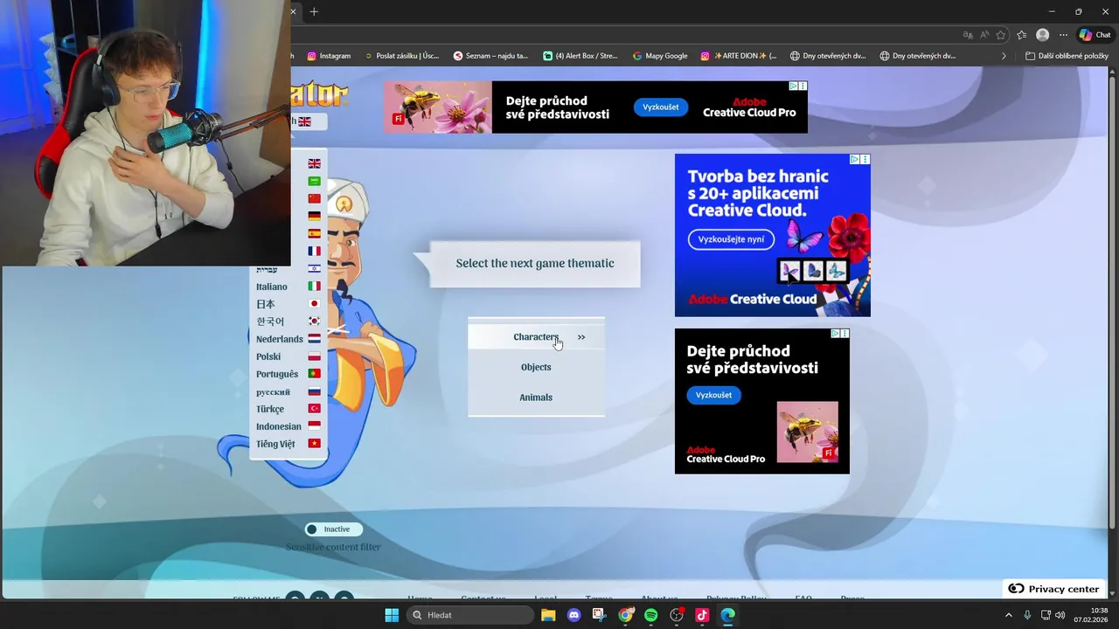Click the volume speaker tray icon
1119x629 pixels.
(1060, 615)
